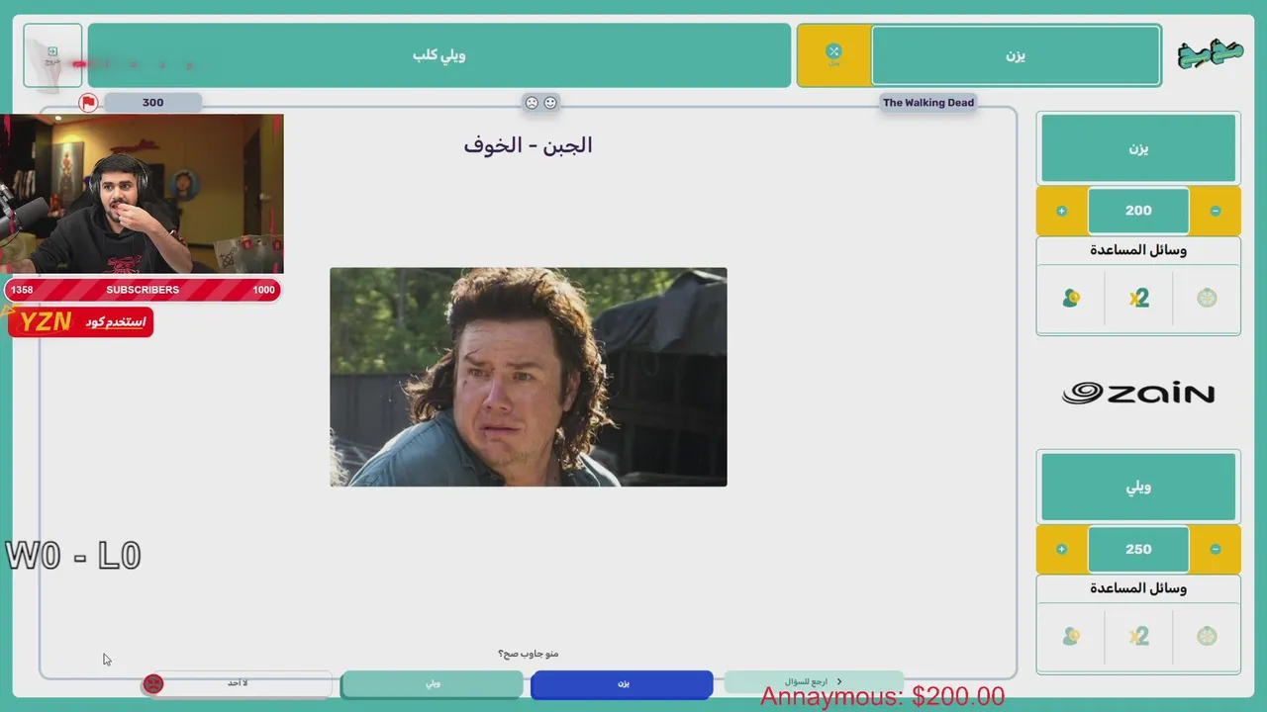1267x712 pixels.
Task: Click the sad face reaction icon
Action: [532, 103]
